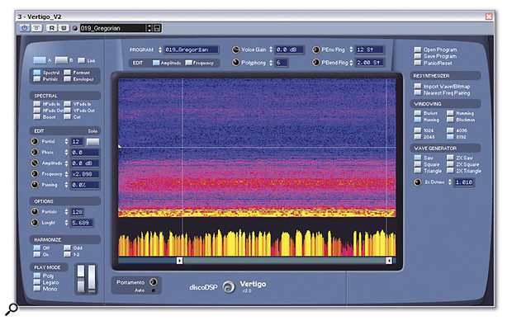Click the preset save disk icon
This screenshot has height=321, width=512.
tap(157, 28)
